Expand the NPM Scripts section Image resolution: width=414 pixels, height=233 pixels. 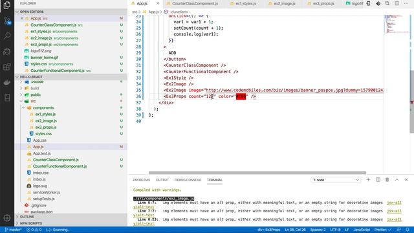[x=71, y=223]
